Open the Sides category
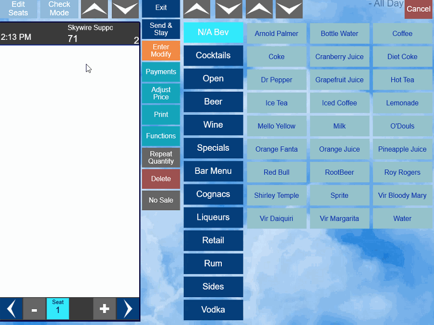This screenshot has height=325, width=434. click(x=213, y=287)
